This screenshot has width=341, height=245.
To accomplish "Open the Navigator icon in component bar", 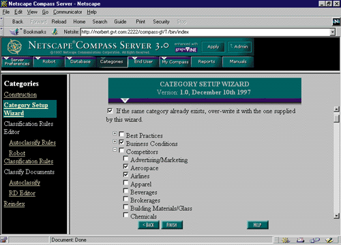I will click(286, 240).
